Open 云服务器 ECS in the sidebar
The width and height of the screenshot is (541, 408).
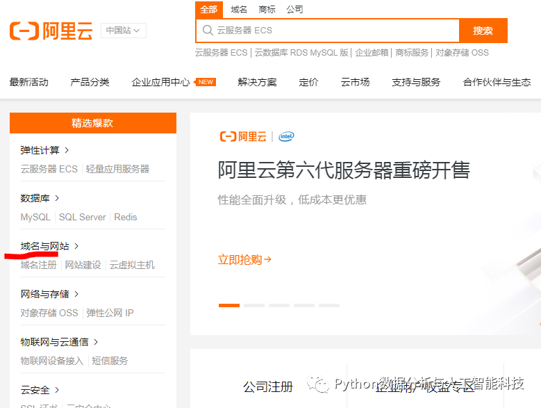pyautogui.click(x=49, y=169)
